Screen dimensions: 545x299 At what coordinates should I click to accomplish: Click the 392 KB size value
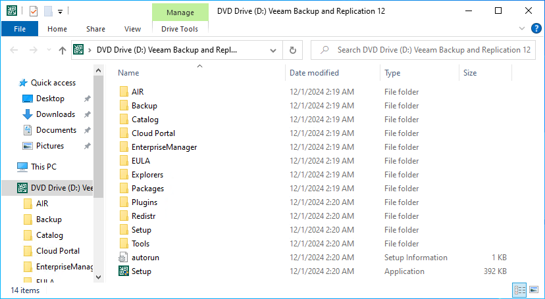tap(495, 271)
